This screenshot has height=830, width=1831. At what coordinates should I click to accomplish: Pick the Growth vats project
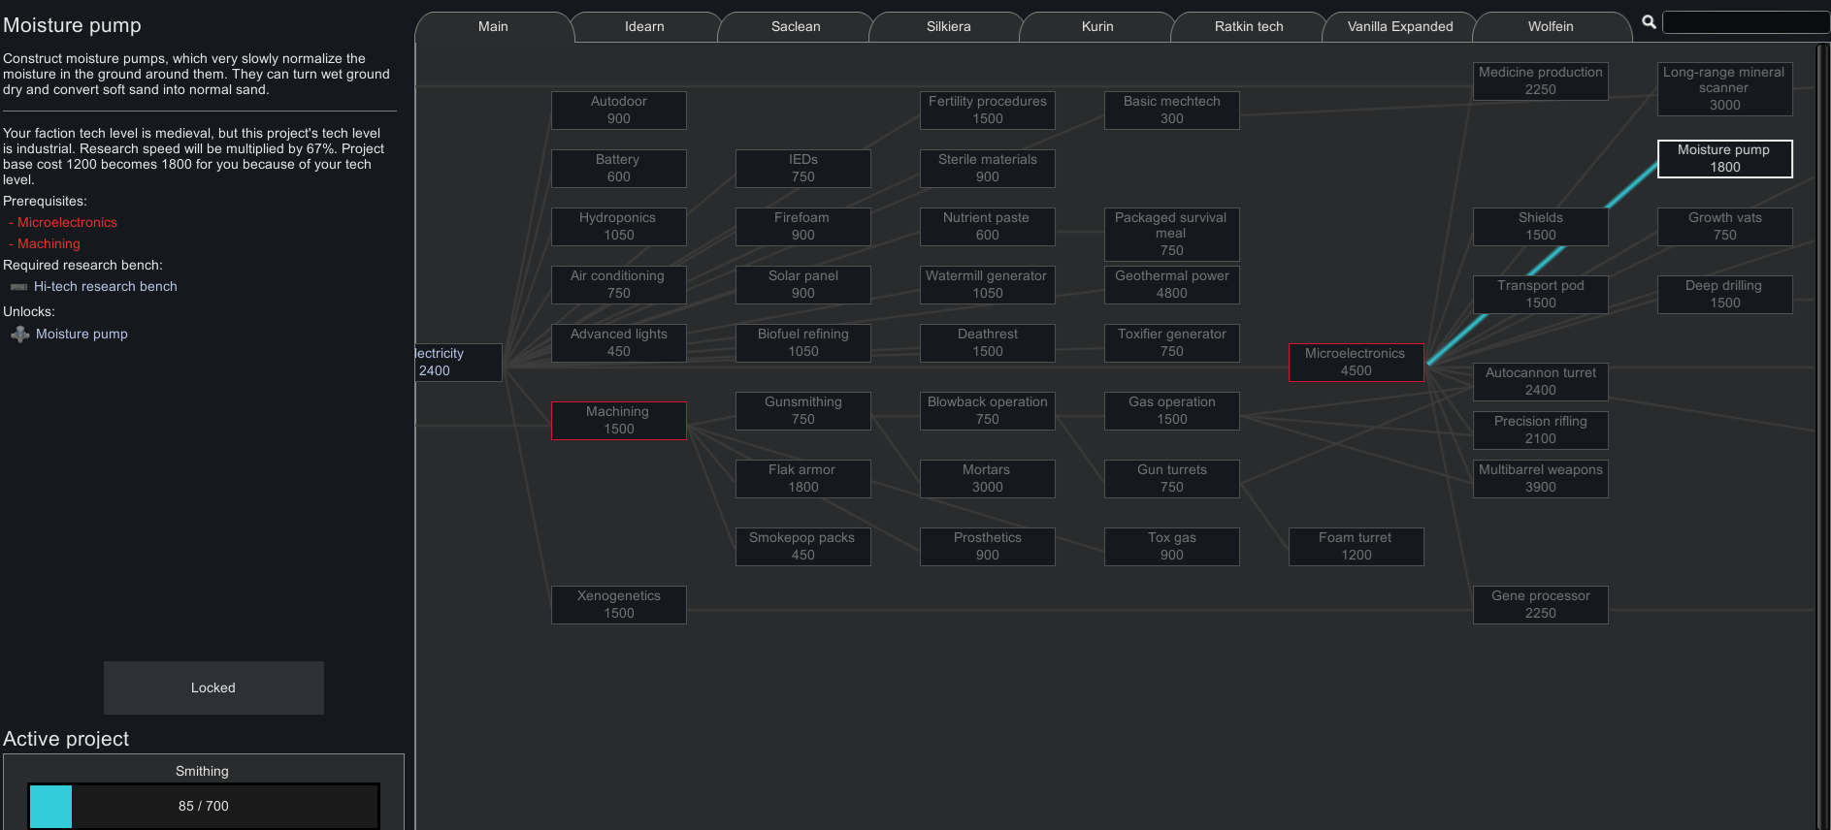click(x=1725, y=227)
